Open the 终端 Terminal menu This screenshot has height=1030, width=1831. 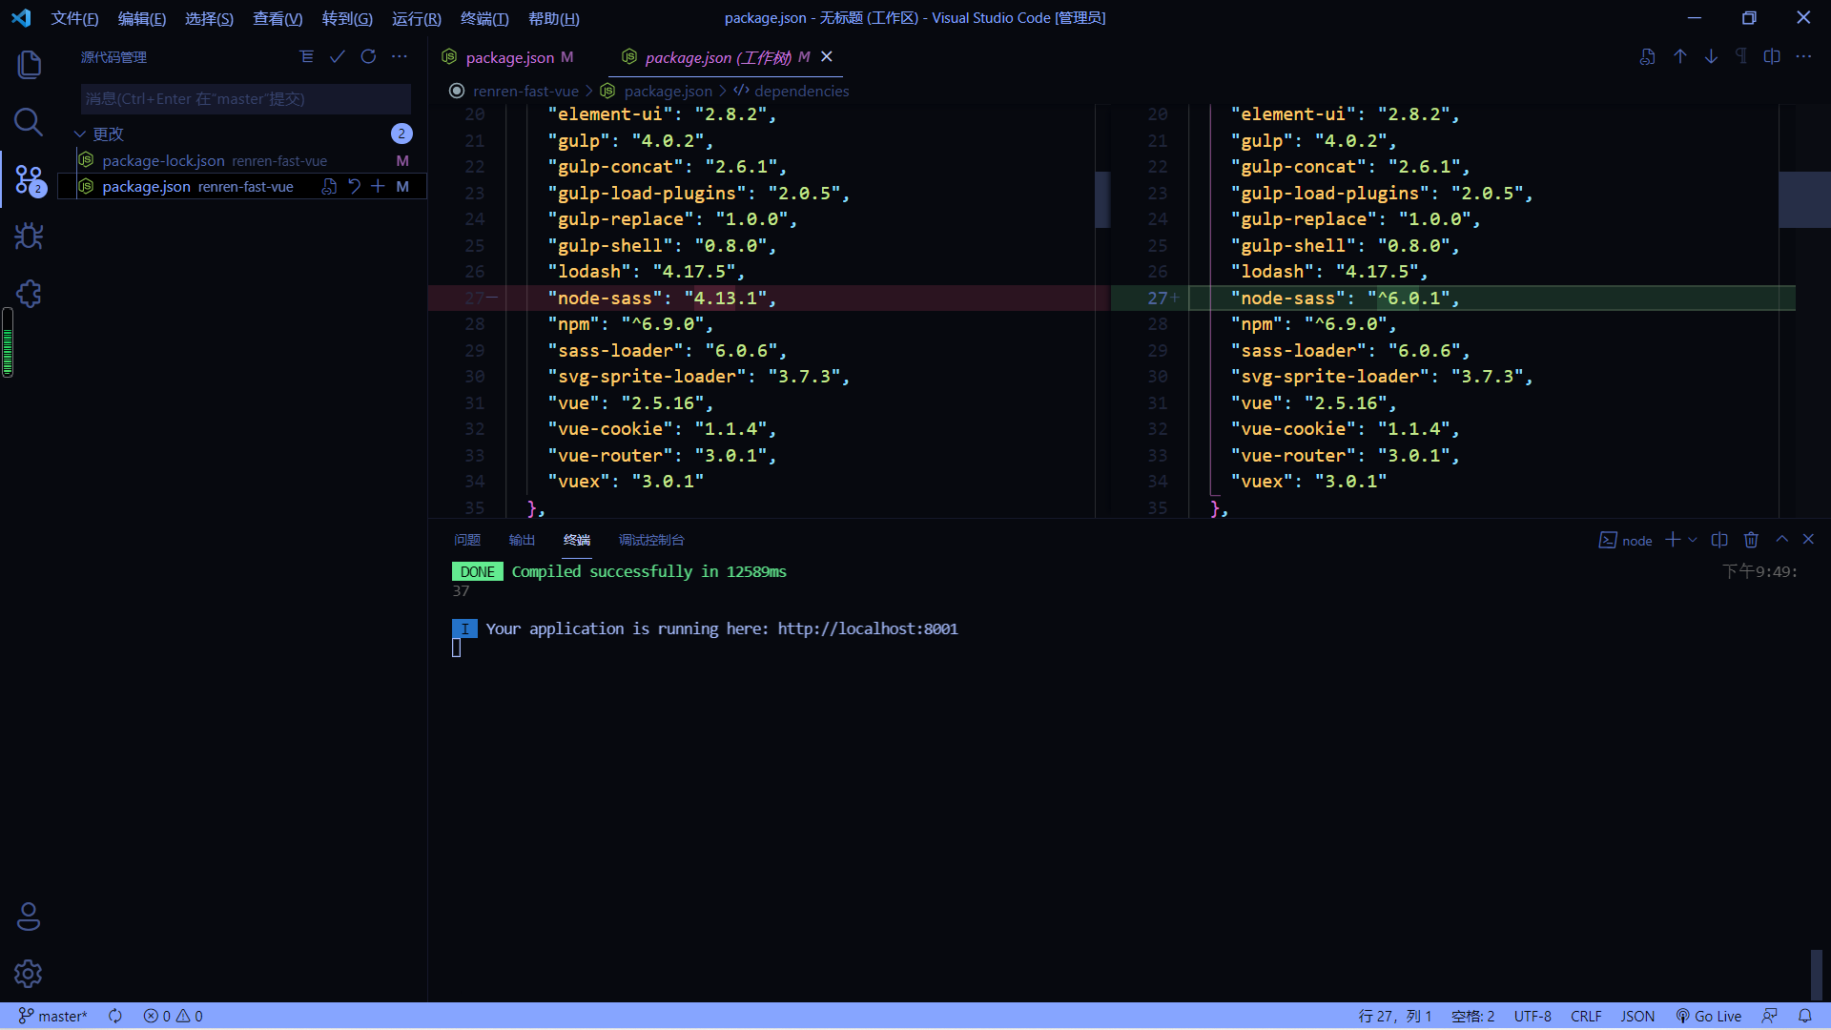pos(484,18)
